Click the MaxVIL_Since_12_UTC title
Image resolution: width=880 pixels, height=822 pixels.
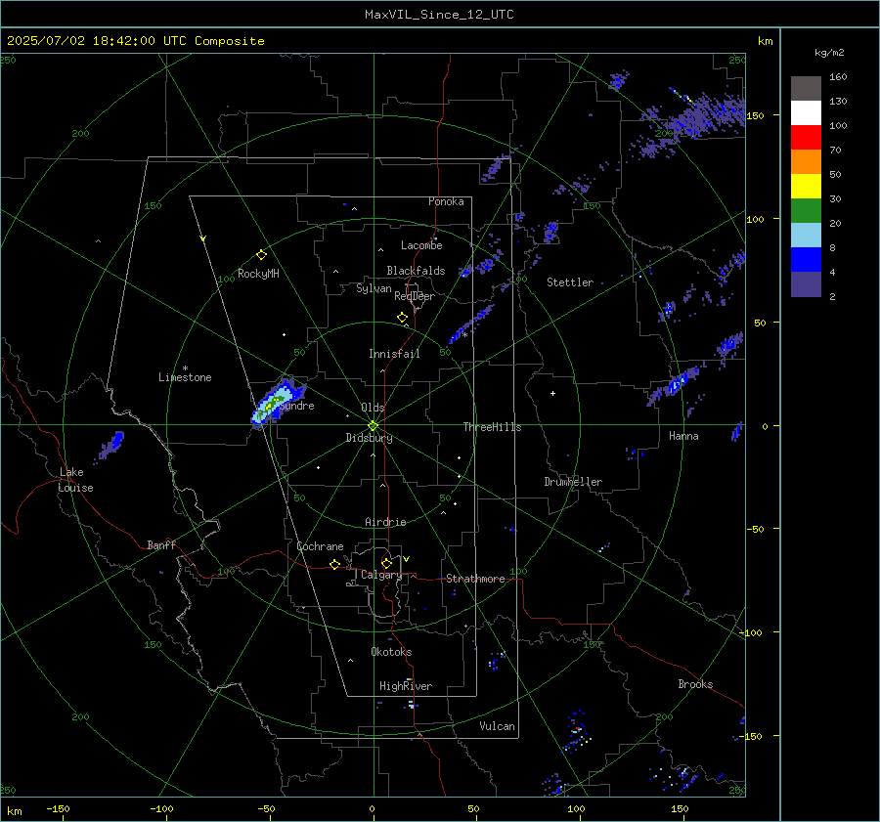[439, 15]
